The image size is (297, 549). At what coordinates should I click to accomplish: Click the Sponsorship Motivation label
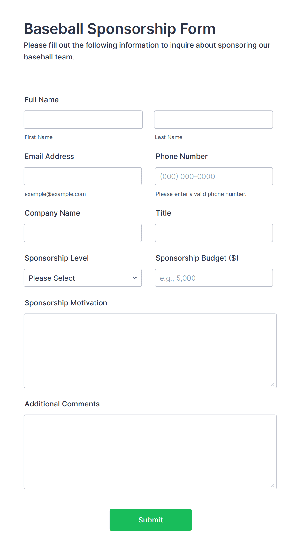pos(66,303)
